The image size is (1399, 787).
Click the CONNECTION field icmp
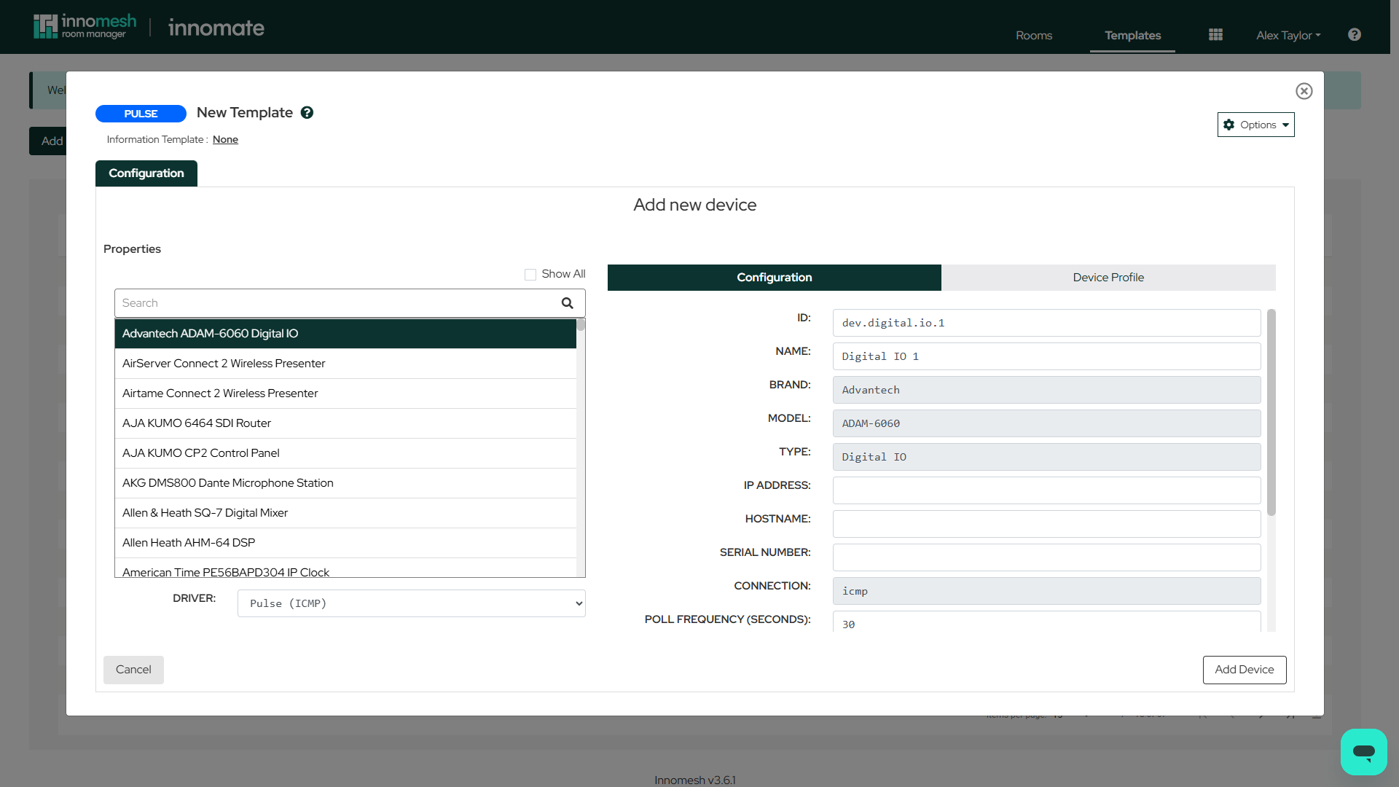tap(1046, 591)
